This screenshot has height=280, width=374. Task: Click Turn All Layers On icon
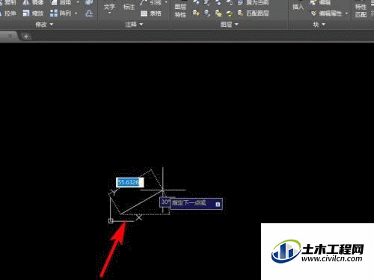tap(196, 13)
